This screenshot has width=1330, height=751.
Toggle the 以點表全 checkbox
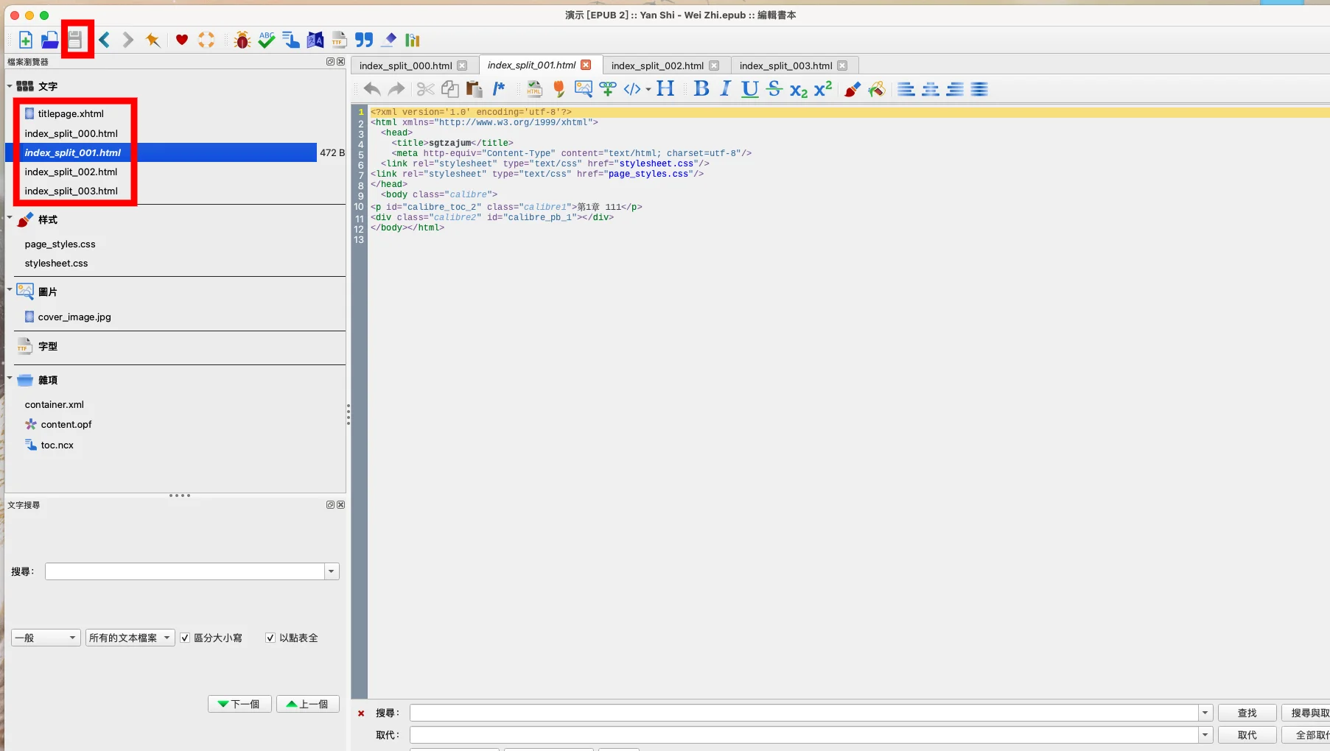(x=270, y=638)
